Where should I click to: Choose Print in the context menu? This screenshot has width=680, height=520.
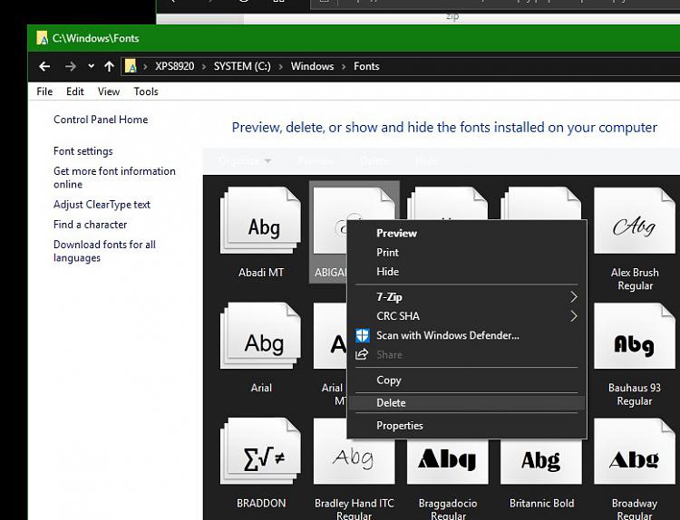coord(467,252)
